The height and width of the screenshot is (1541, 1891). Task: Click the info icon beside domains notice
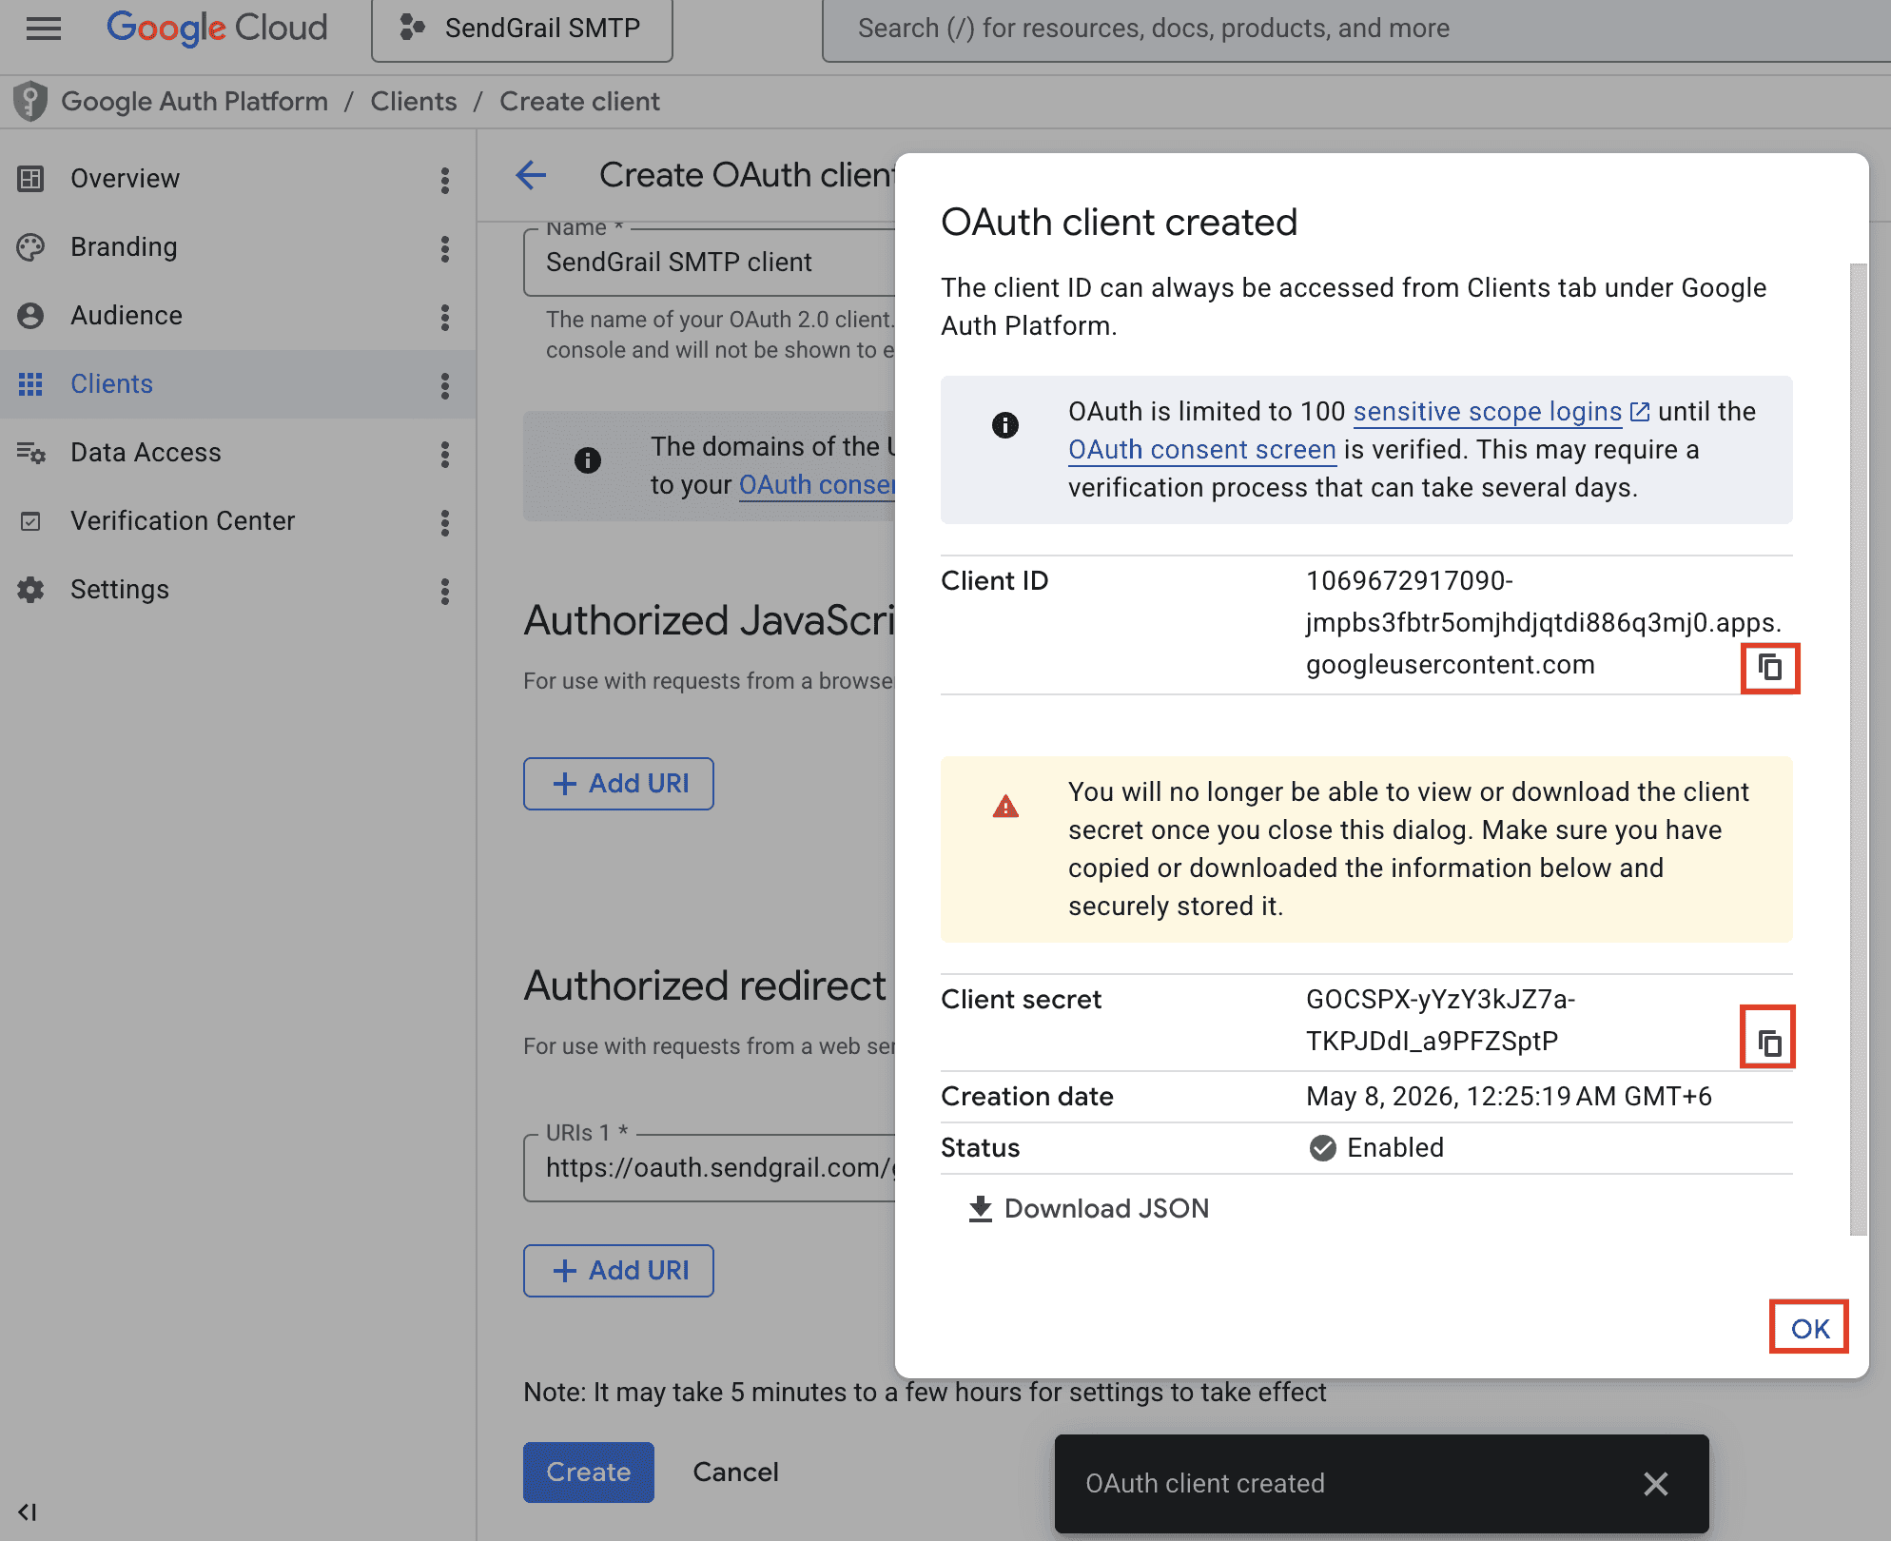pyautogui.click(x=588, y=460)
